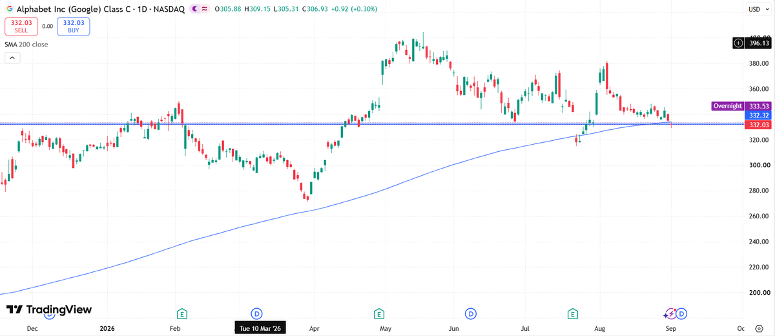The image size is (775, 336).
Task: Click the Apr label on the time axis
Action: click(315, 328)
